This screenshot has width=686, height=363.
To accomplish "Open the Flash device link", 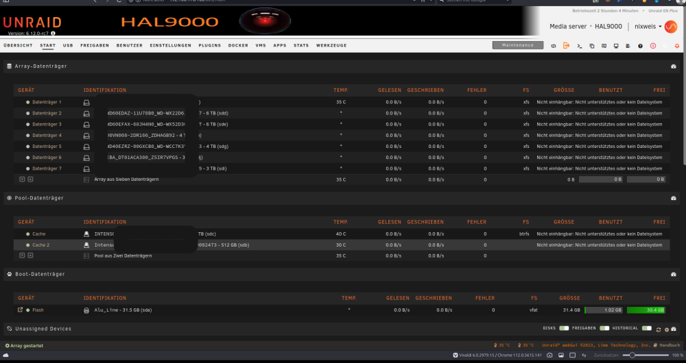I will pyautogui.click(x=38, y=310).
